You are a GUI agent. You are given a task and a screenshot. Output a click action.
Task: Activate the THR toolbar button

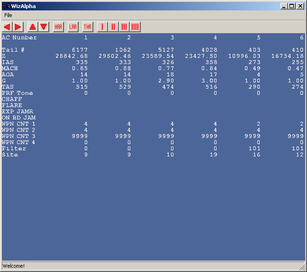[x=88, y=27]
